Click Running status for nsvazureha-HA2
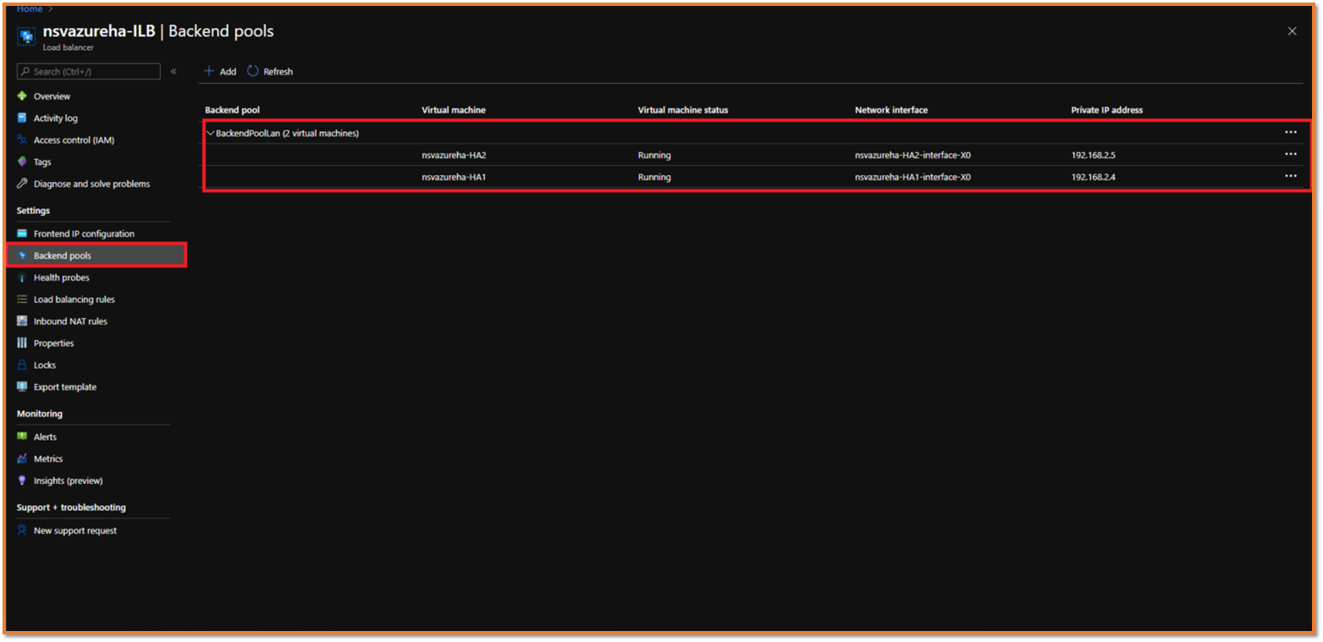Image resolution: width=1323 pixels, height=642 pixels. click(654, 155)
